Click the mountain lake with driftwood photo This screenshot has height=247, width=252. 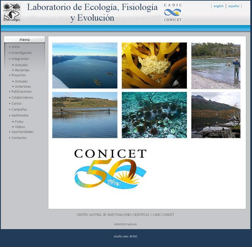coord(216,115)
